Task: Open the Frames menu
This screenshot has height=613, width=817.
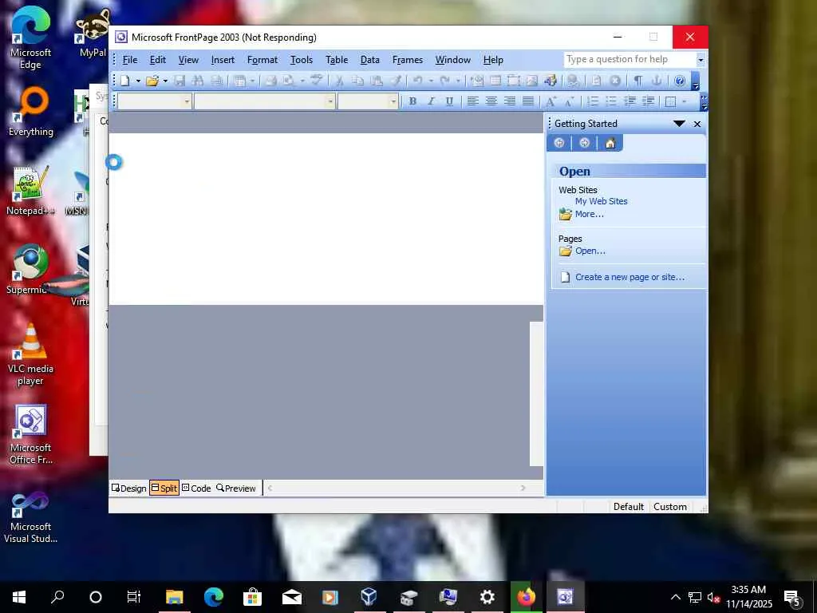Action: (408, 60)
